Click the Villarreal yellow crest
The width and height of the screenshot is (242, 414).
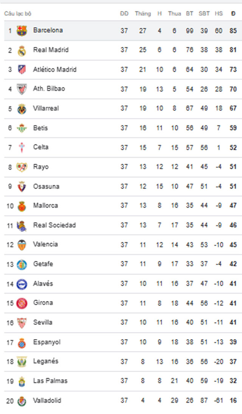click(22, 109)
